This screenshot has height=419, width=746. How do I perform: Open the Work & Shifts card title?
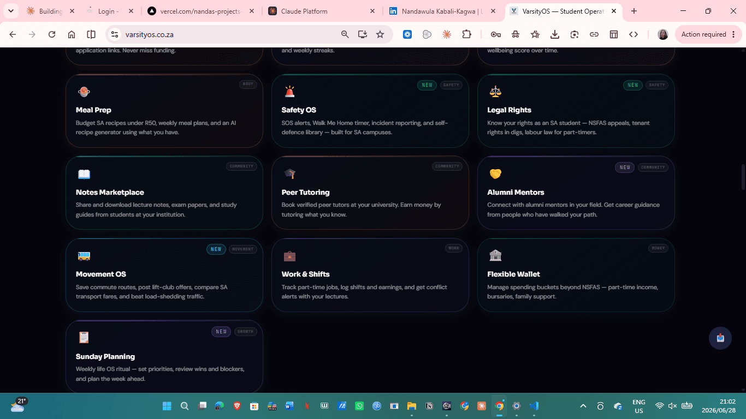[x=305, y=274]
